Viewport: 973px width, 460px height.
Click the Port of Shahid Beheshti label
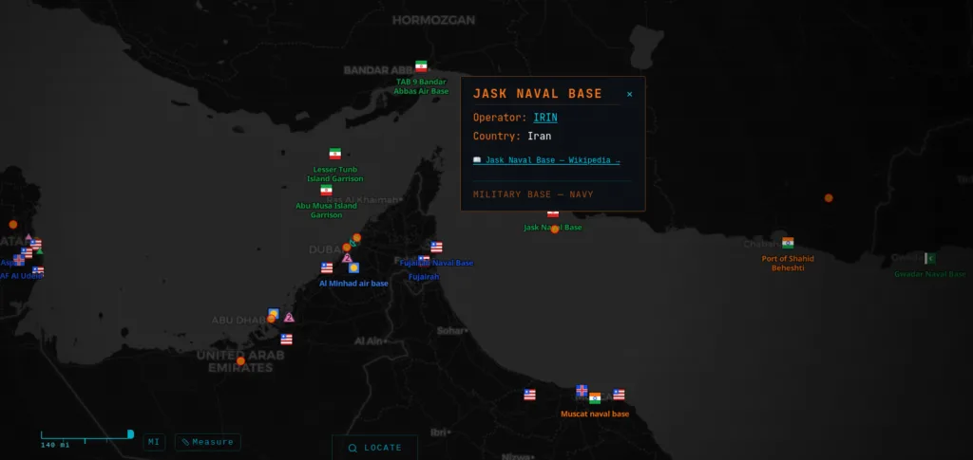[788, 263]
